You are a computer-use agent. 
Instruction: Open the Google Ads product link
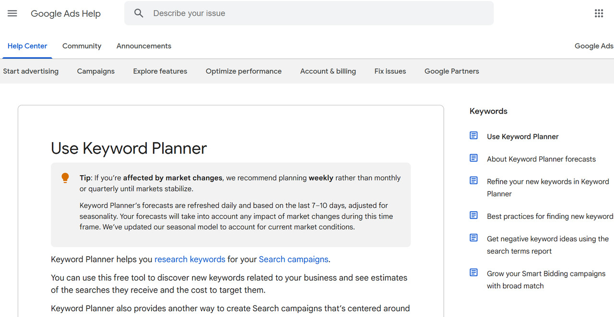pyautogui.click(x=594, y=46)
